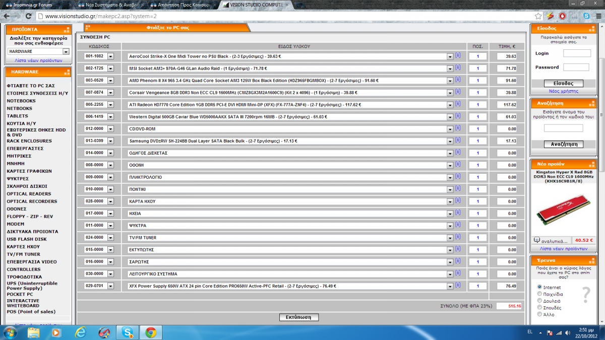605x340 pixels.
Task: Click the browser address bar
Action: 287,16
